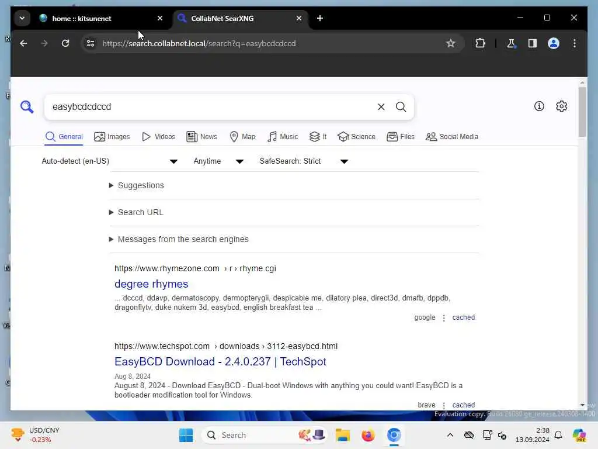The height and width of the screenshot is (449, 598).
Task: Toggle the browser side panel
Action: coord(533,43)
